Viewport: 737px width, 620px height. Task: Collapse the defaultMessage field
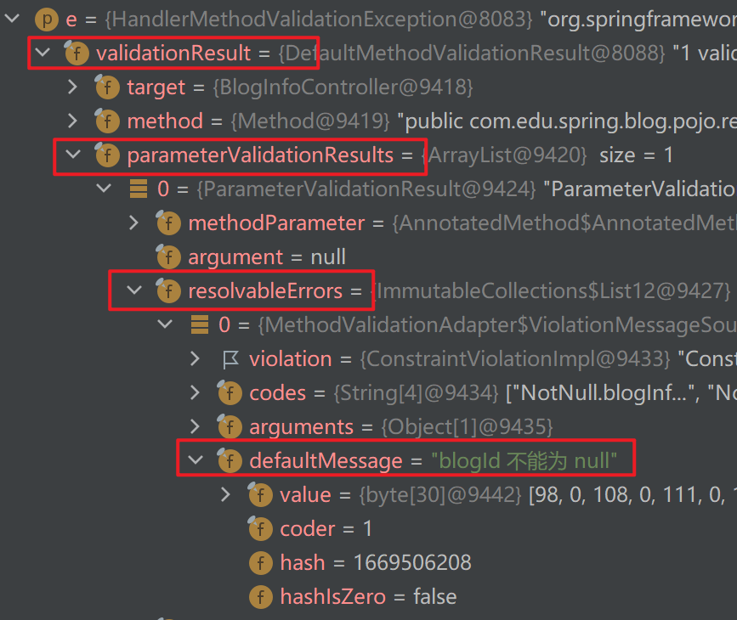(196, 459)
